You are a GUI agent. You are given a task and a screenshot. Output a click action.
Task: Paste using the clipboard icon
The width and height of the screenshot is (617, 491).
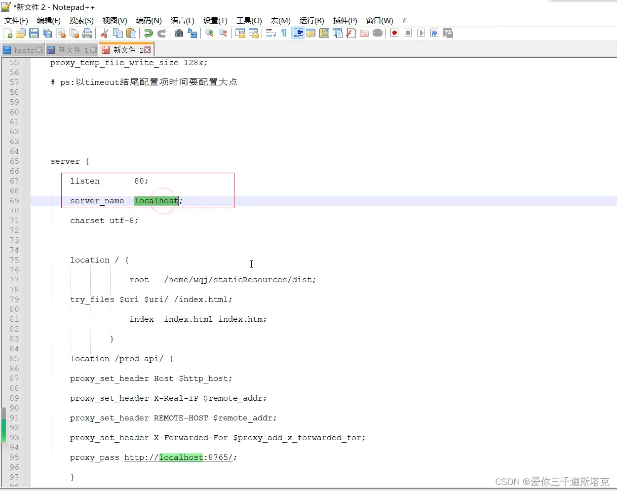point(131,33)
